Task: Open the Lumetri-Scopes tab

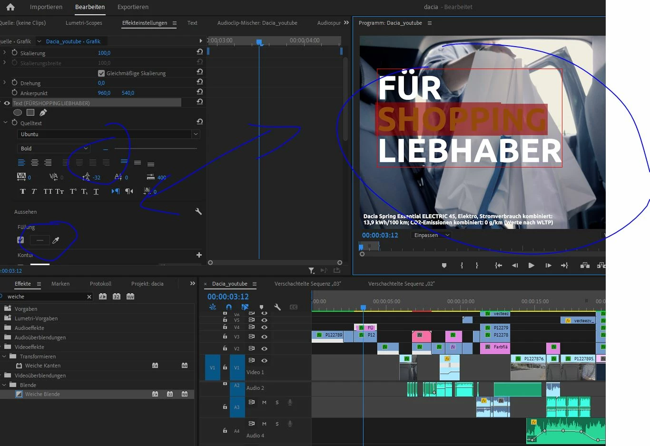Action: coord(84,23)
